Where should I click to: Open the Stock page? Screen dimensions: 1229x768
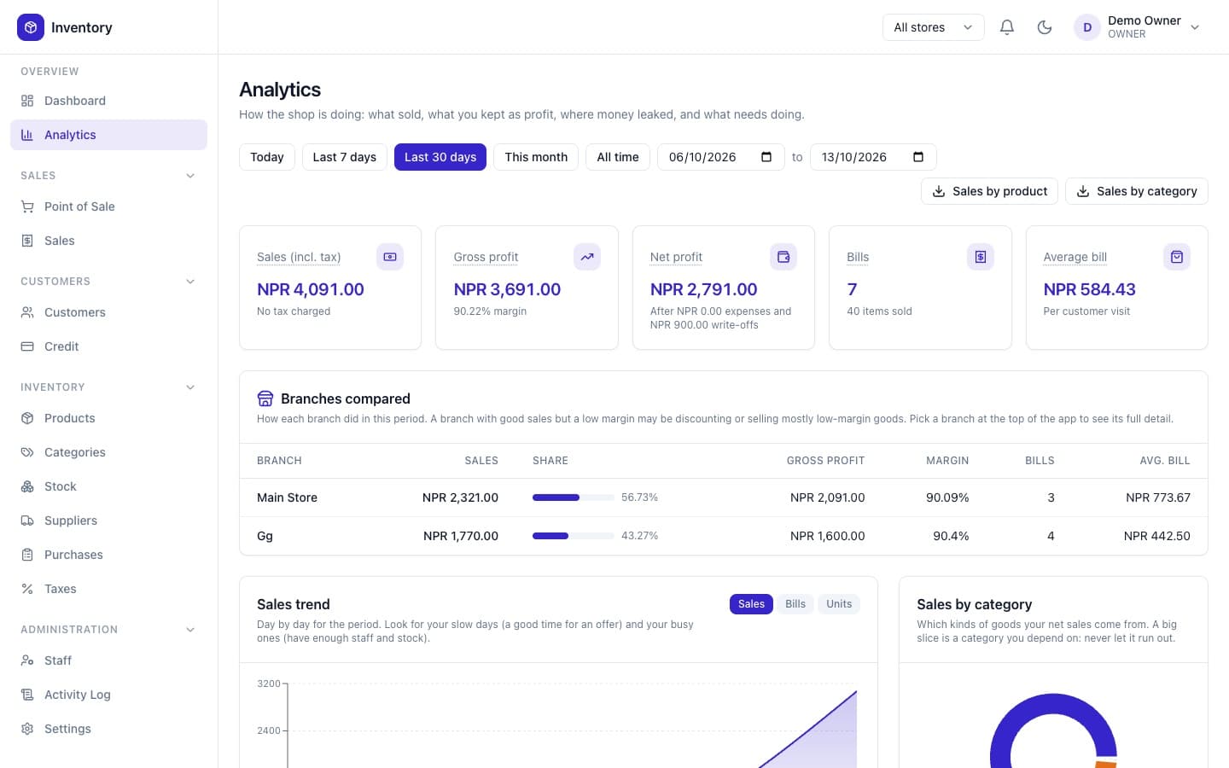(x=108, y=486)
